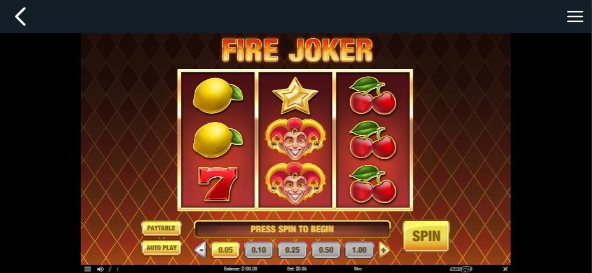
Task: Hit the SPIN button
Action: point(426,236)
